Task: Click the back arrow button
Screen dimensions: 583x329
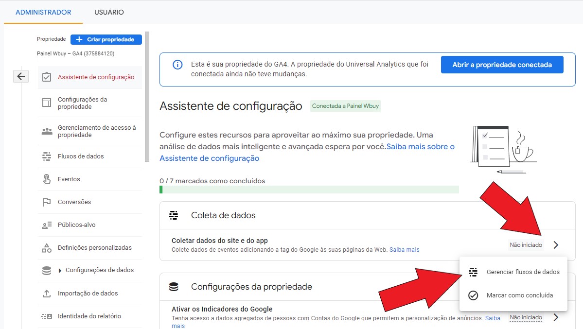Action: coord(21,76)
